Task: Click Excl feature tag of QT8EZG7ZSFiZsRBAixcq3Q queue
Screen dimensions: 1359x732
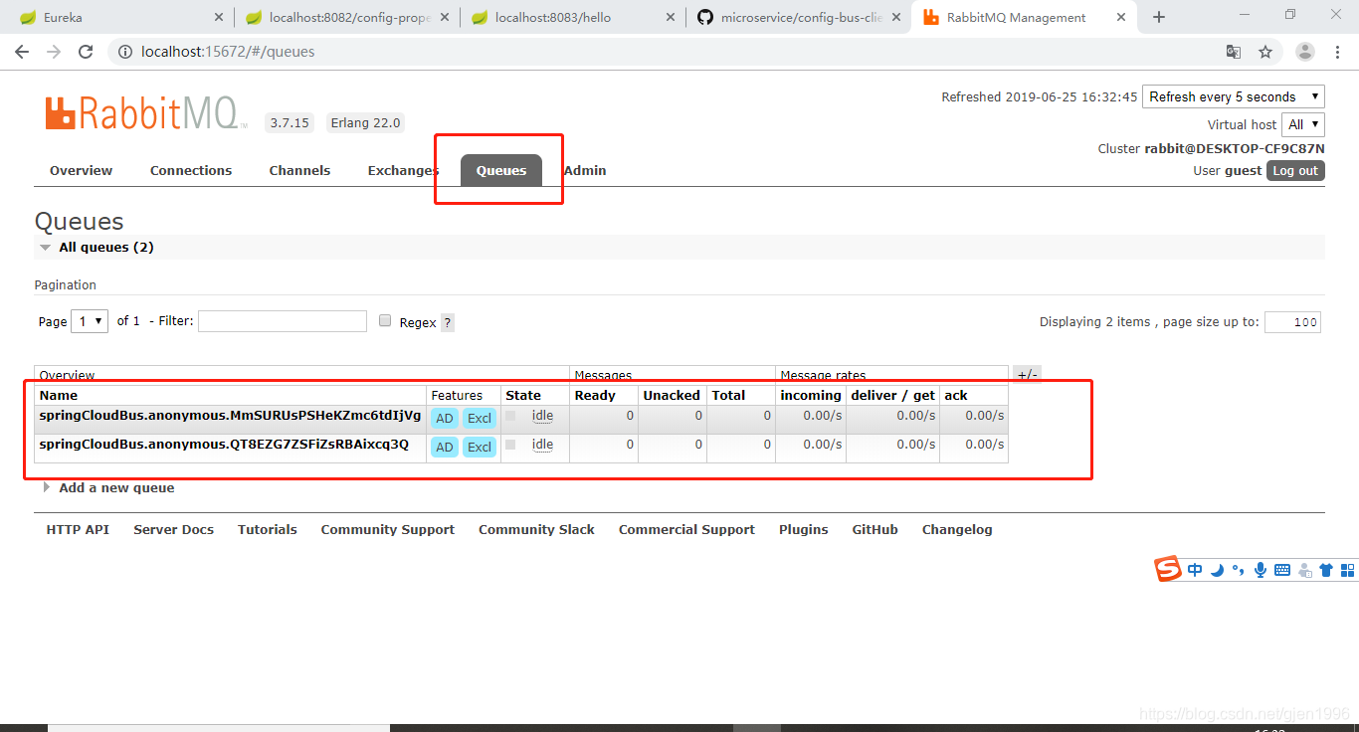Action: pos(480,448)
